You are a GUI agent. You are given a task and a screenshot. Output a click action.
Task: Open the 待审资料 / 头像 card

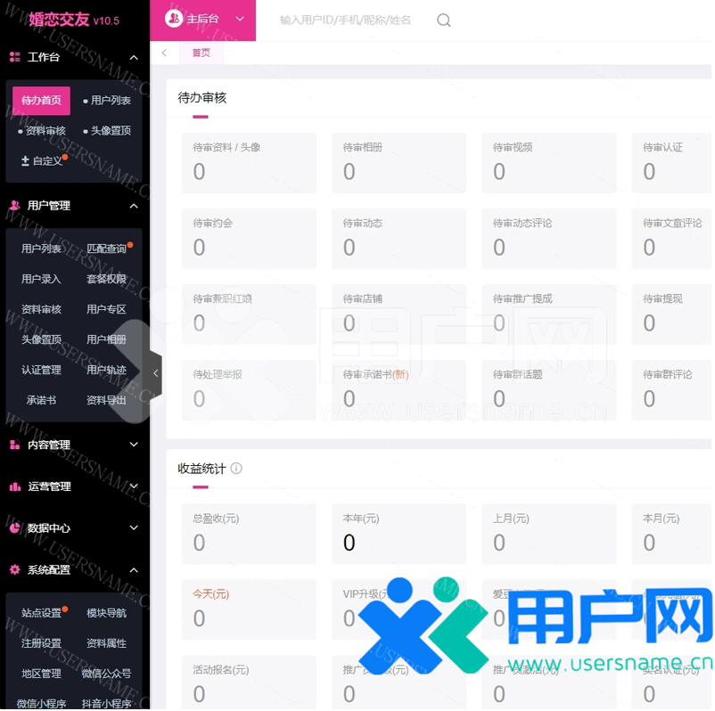click(249, 163)
